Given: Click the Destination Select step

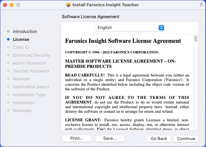Looking at the screenshot, I should (31, 87).
